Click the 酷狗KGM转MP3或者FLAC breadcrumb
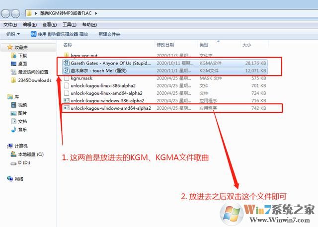This screenshot has width=318, height=227. pyautogui.click(x=66, y=13)
